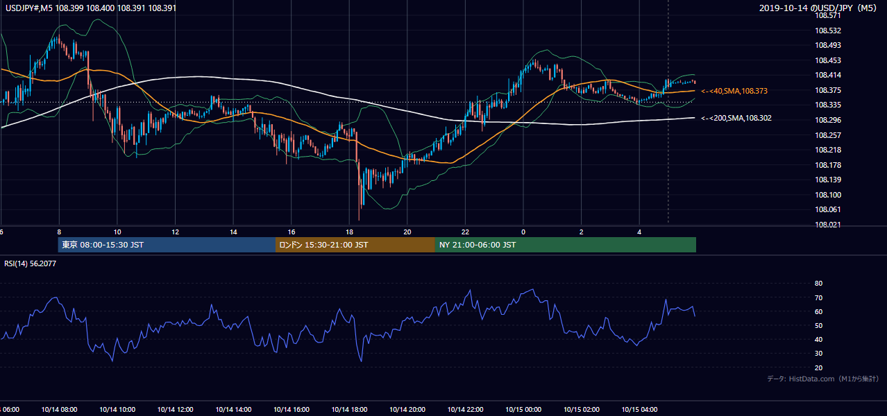Screen dimensions: 887x416
Task: Click hour 10 on the chart time axis
Action: [117, 232]
